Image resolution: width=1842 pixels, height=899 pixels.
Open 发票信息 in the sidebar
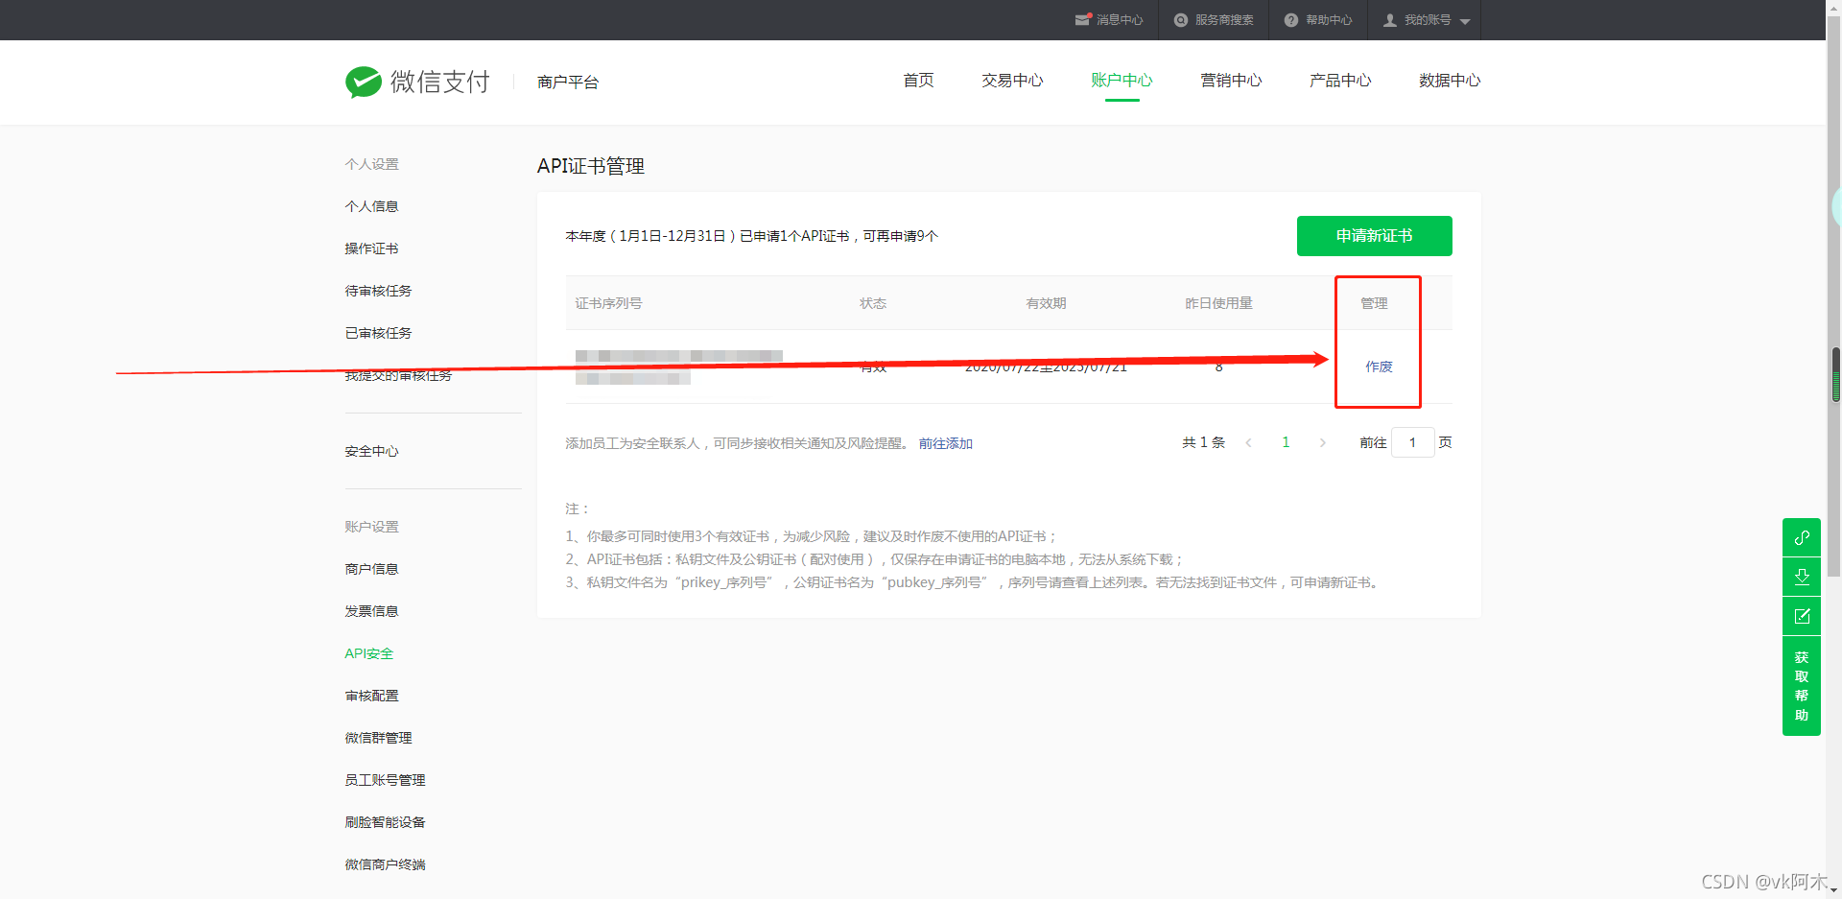click(371, 611)
